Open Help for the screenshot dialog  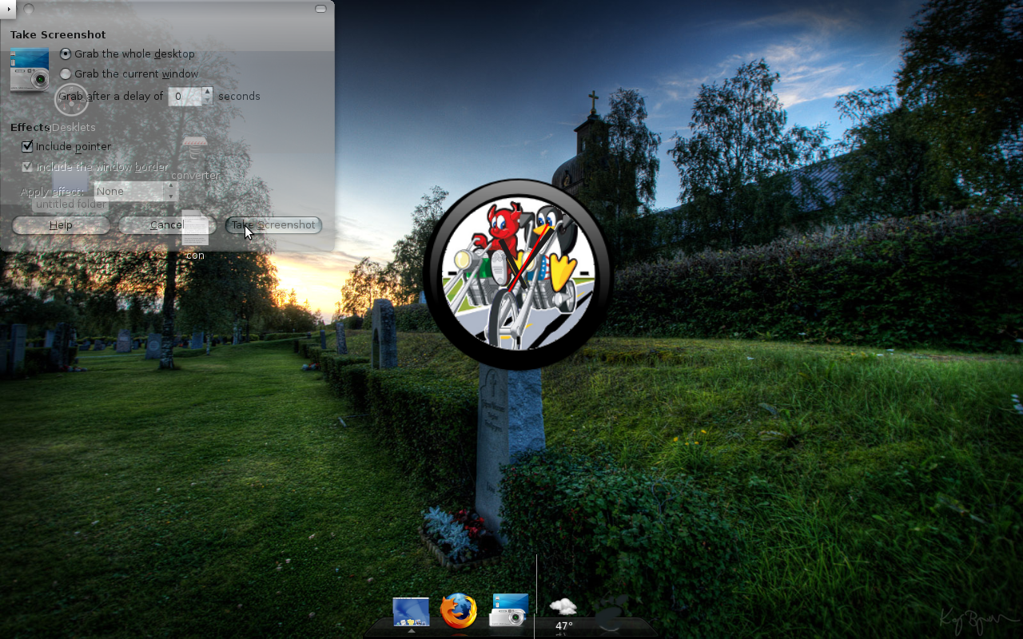click(61, 225)
